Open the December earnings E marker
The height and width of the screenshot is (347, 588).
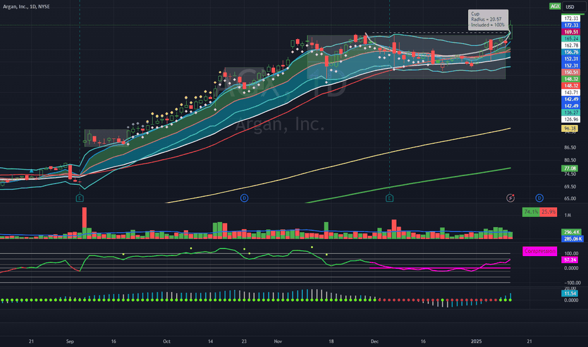point(390,197)
